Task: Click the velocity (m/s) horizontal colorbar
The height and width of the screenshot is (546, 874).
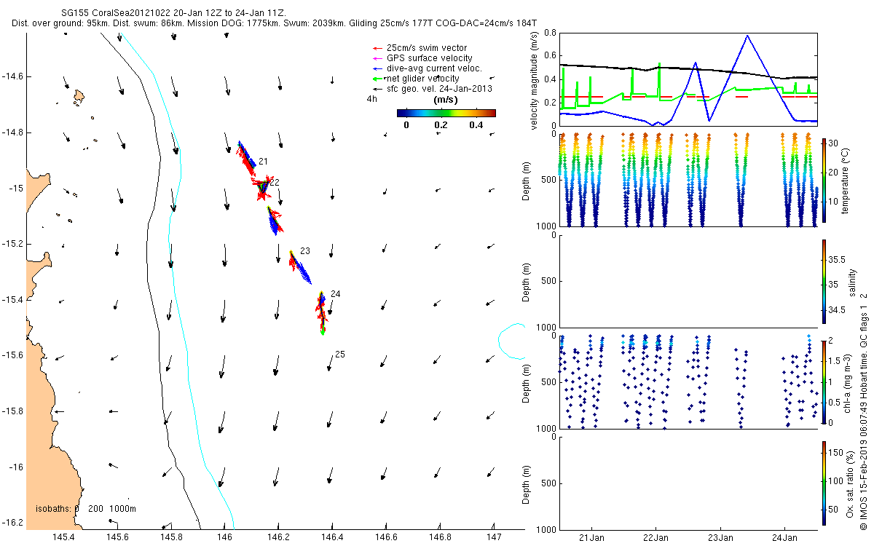Action: pos(446,113)
